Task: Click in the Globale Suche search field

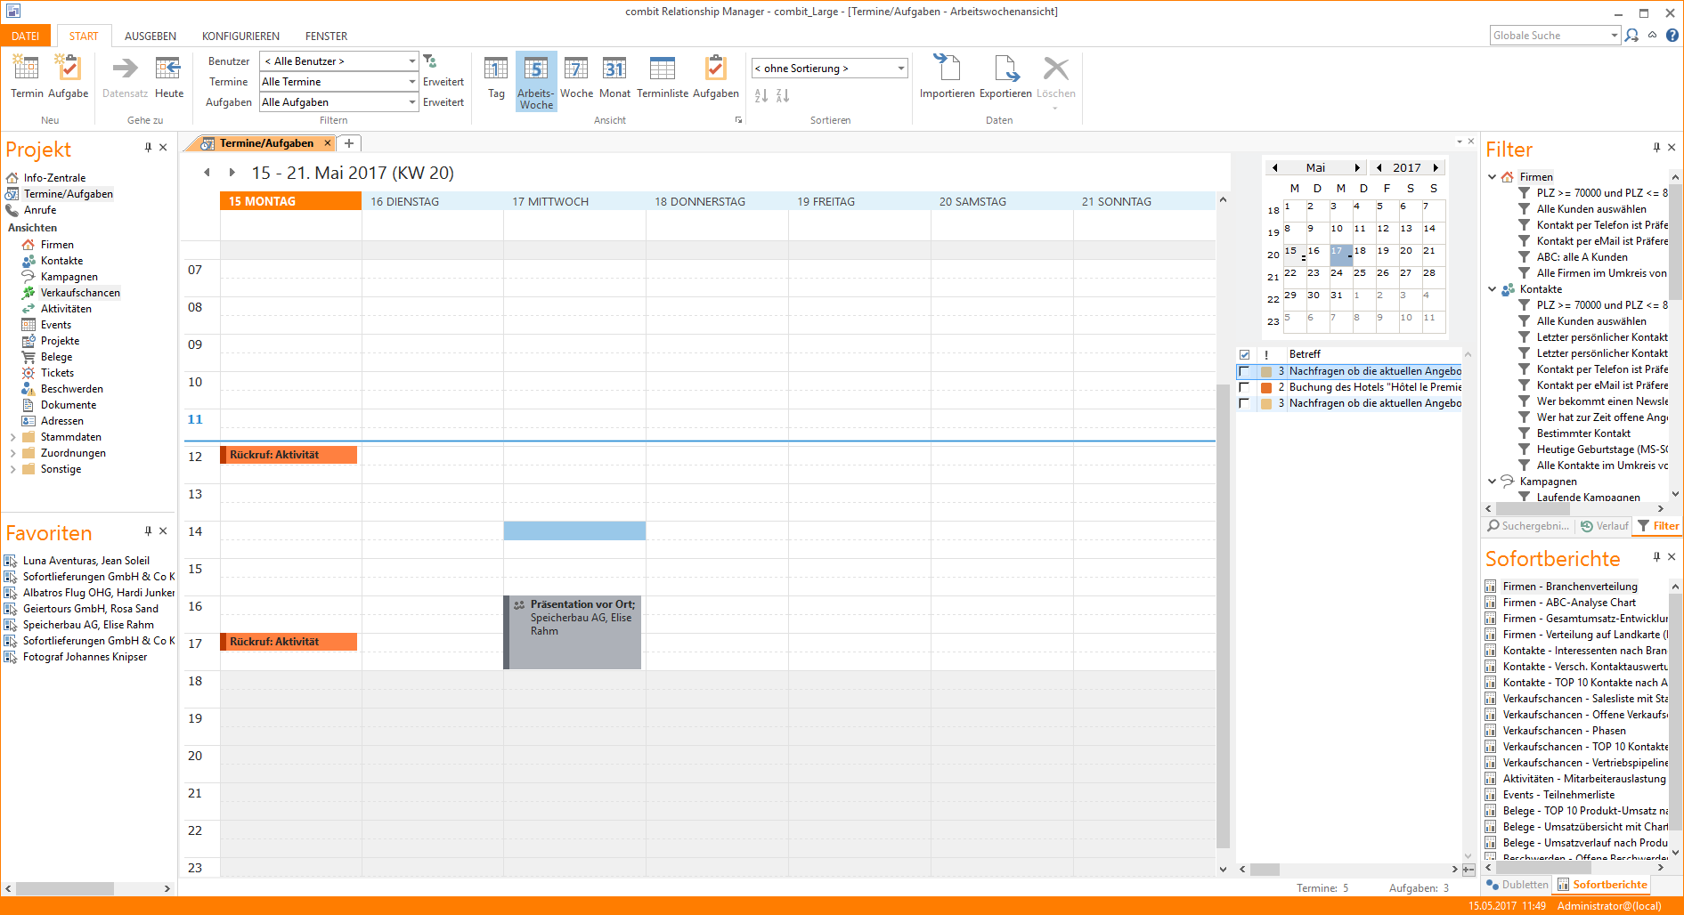Action: point(1549,36)
